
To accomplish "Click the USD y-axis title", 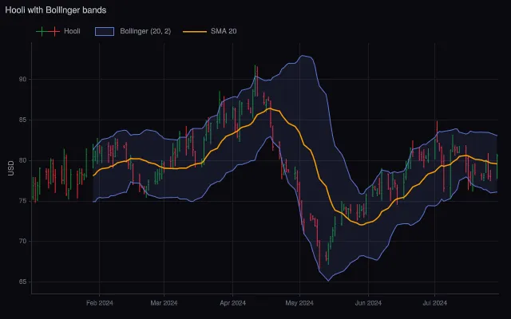I will click(x=11, y=168).
